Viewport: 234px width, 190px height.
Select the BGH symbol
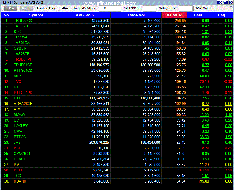coord(18,170)
